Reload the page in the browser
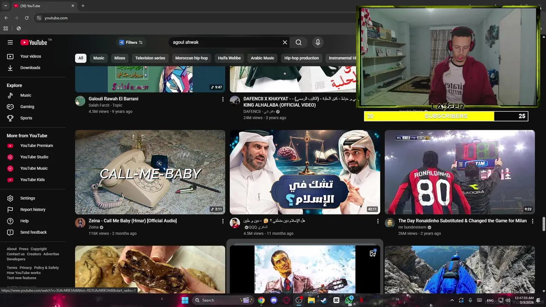Viewport: 546px width, 307px height. click(27, 18)
